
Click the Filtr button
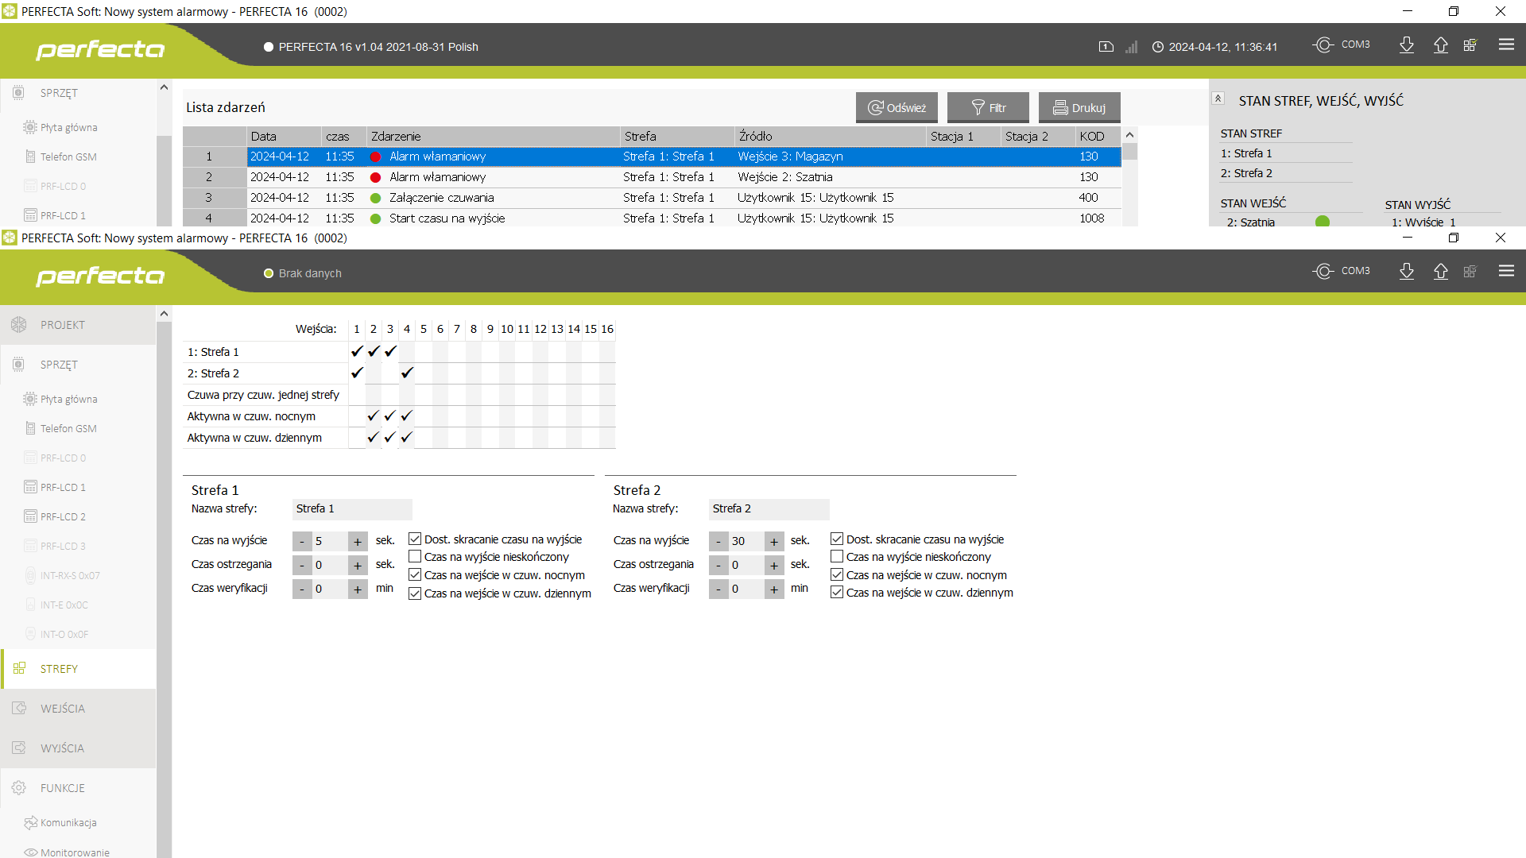(988, 107)
